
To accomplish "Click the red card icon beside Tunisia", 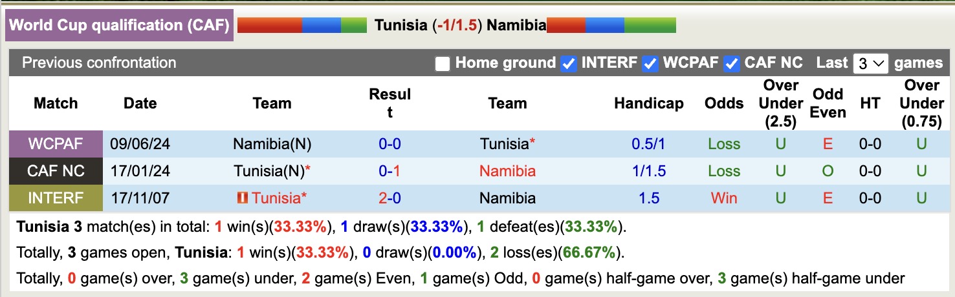I will (243, 198).
